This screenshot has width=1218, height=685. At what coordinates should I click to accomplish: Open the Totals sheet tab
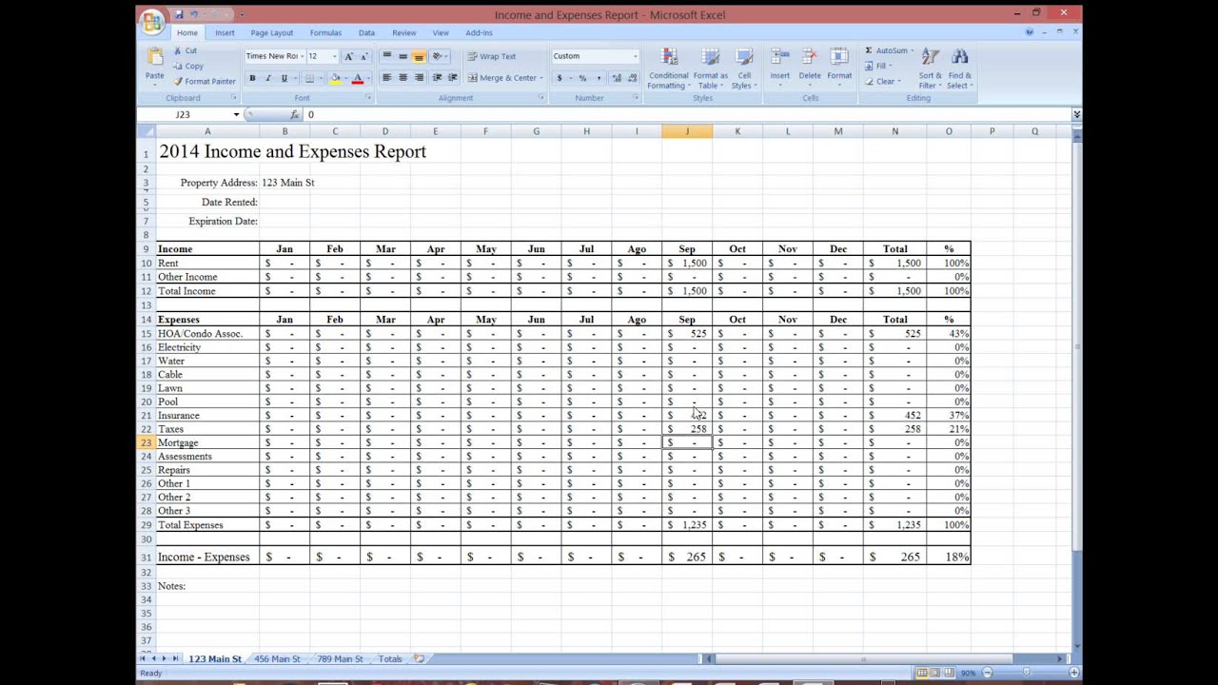[x=390, y=658]
